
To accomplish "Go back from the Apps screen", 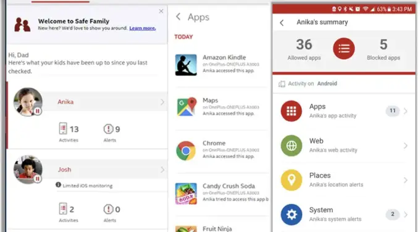I will point(178,17).
